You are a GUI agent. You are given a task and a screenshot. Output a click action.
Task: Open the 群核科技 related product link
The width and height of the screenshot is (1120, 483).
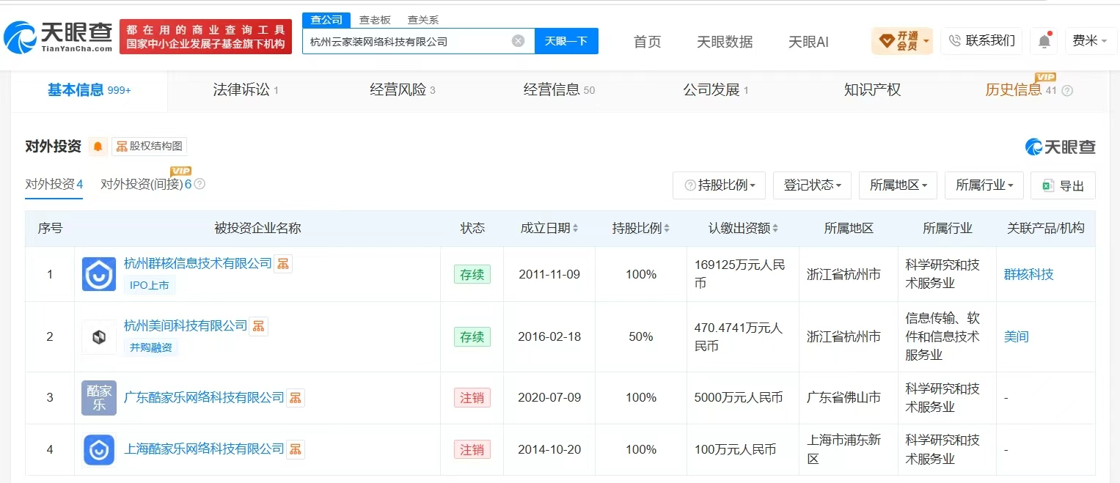(x=1028, y=274)
